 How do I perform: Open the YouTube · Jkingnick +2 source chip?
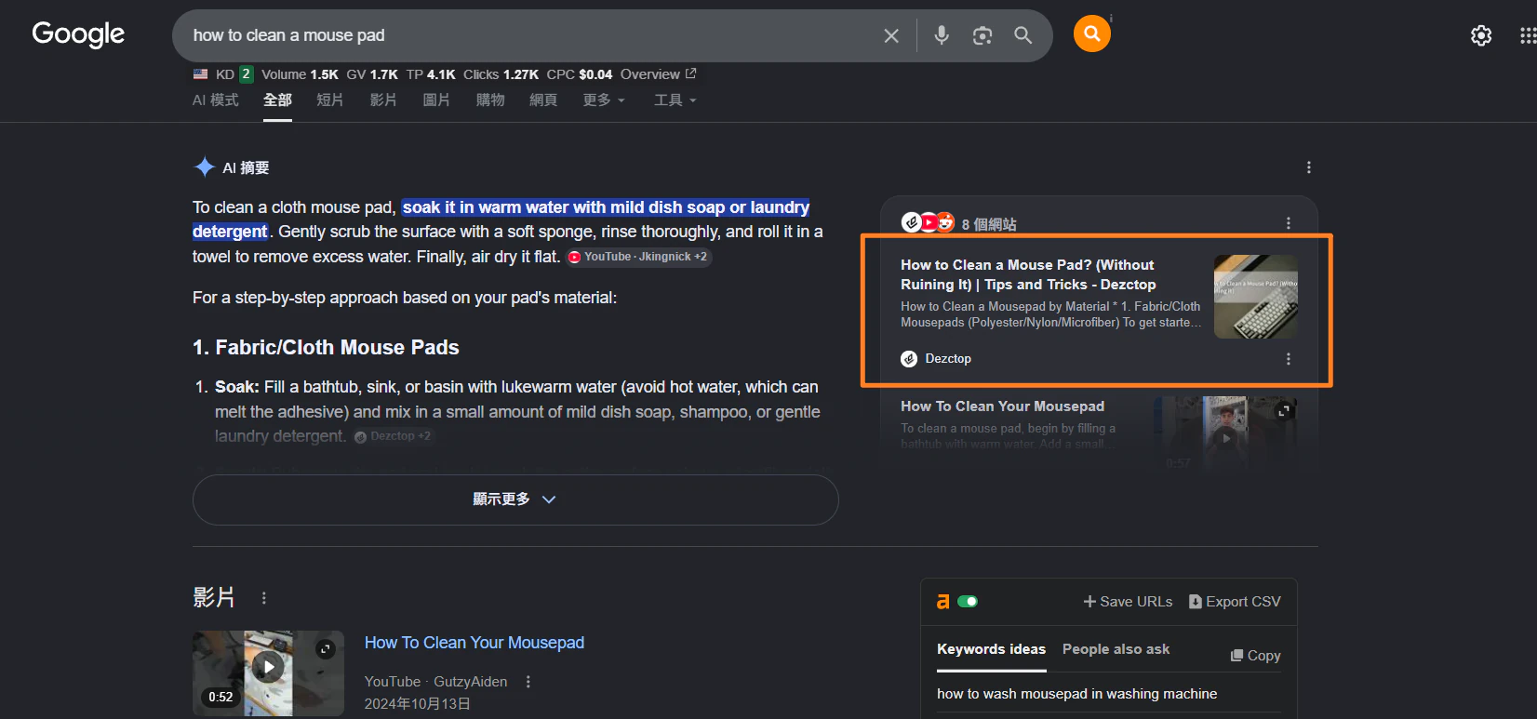pyautogui.click(x=638, y=257)
